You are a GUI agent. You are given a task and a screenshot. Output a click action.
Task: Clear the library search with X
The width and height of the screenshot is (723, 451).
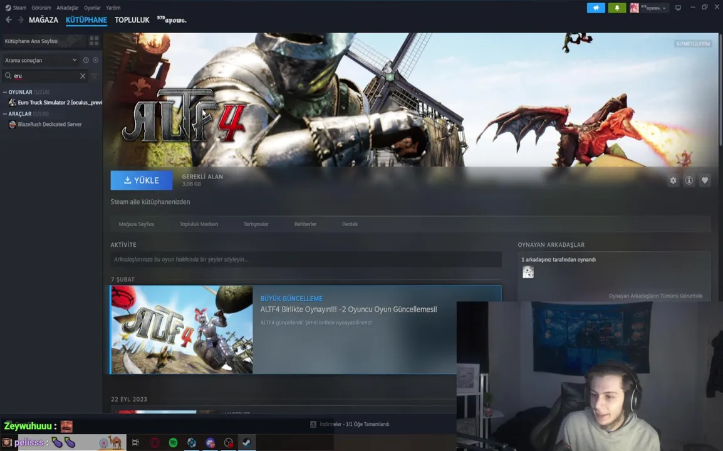coord(83,76)
